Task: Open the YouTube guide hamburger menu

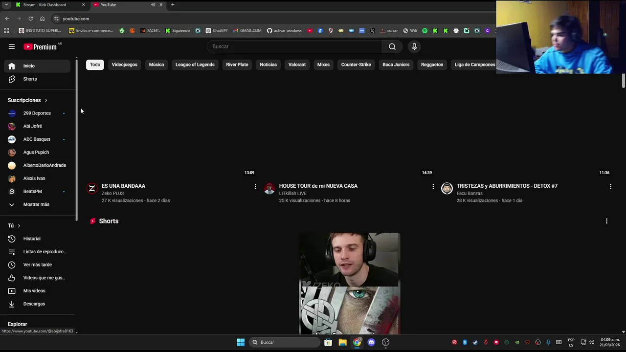Action: pos(12,46)
